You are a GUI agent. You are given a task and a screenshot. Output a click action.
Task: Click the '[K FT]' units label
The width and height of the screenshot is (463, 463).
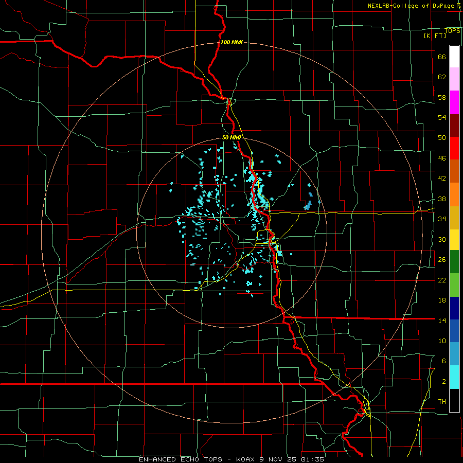pyautogui.click(x=435, y=35)
